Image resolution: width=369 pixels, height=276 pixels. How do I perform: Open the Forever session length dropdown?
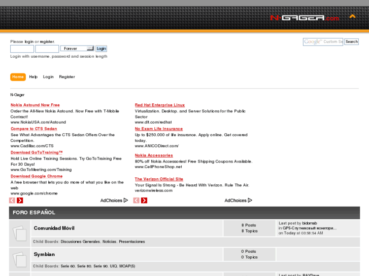click(77, 49)
